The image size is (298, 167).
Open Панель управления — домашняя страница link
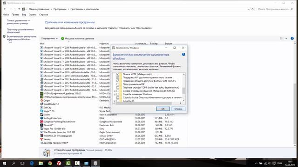click(18, 22)
